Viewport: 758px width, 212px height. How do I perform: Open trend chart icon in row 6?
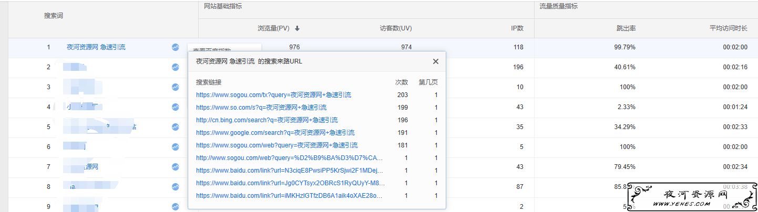(x=175, y=147)
